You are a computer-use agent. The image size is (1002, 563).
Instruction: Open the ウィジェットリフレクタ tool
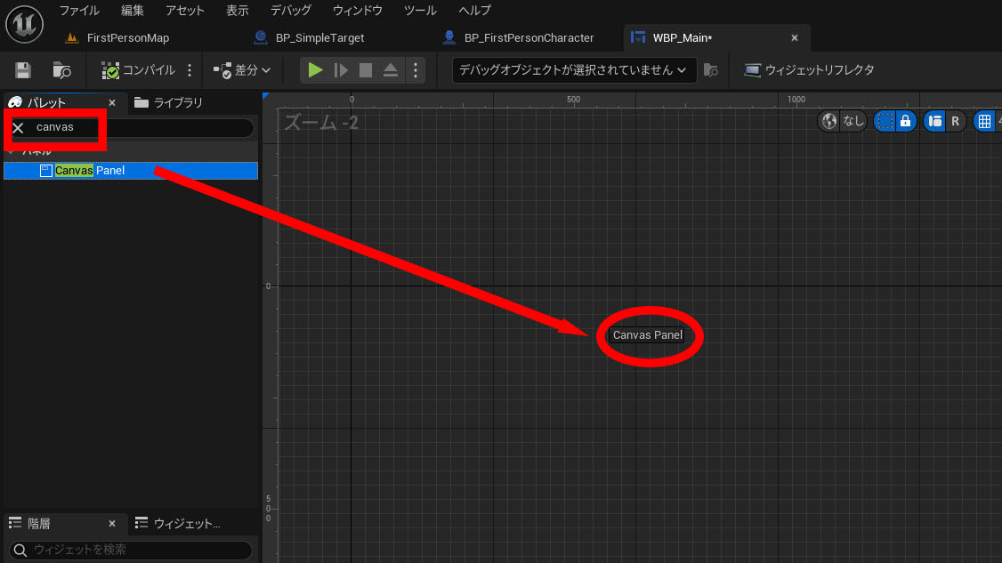[809, 70]
